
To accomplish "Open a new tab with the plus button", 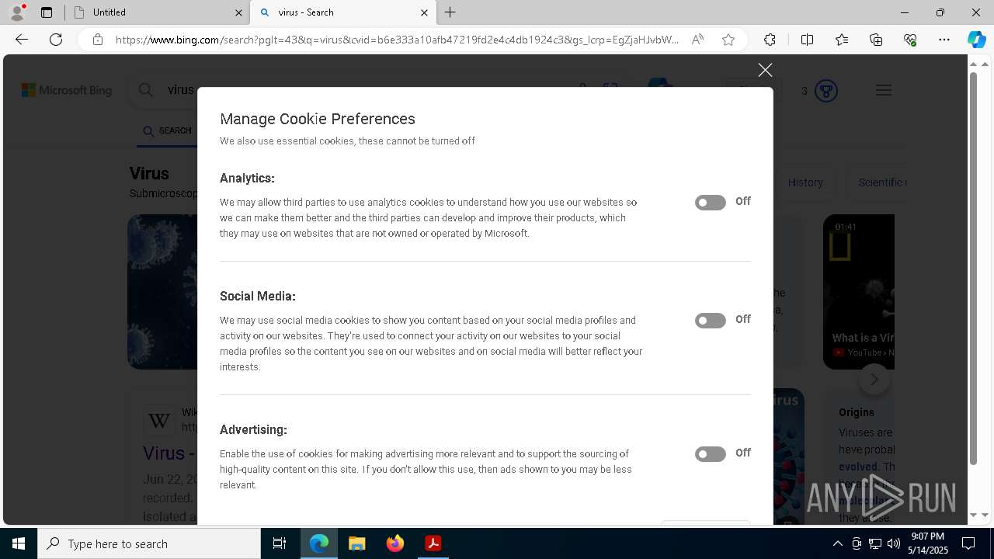I will coord(450,12).
